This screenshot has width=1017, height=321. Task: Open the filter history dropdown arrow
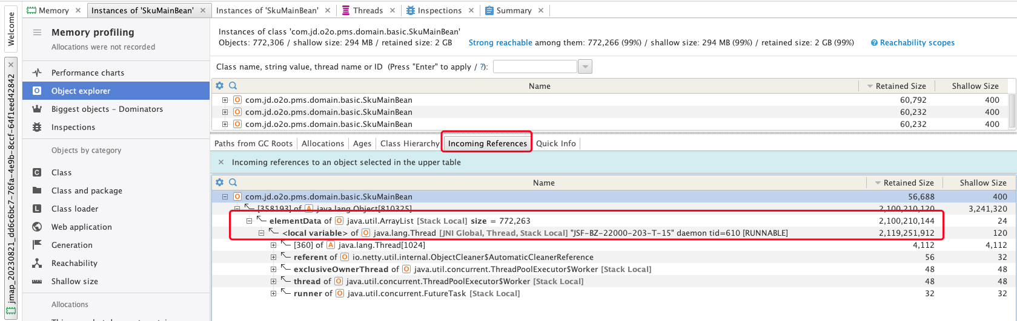[585, 67]
